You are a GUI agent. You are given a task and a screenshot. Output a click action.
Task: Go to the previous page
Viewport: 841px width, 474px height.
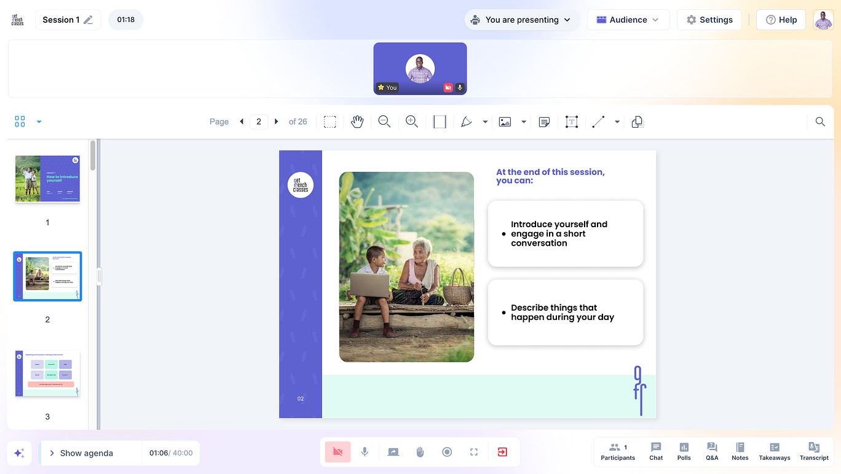pos(241,122)
